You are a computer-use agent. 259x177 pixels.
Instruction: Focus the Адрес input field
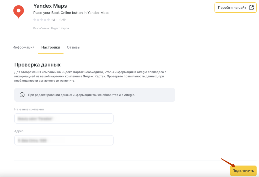point(64,140)
